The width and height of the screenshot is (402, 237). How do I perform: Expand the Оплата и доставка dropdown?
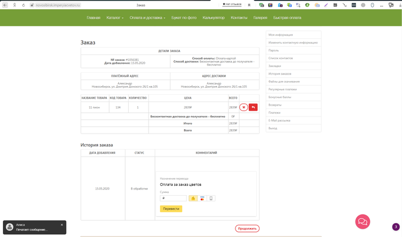(147, 18)
